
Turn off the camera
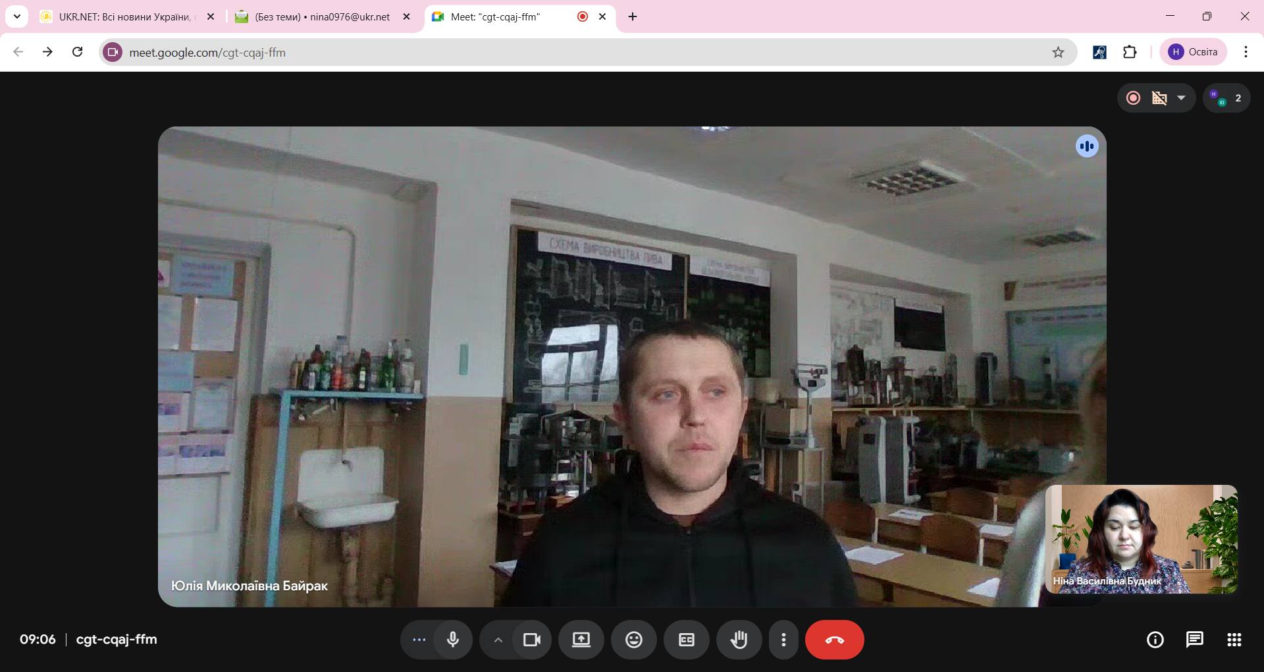click(x=531, y=640)
